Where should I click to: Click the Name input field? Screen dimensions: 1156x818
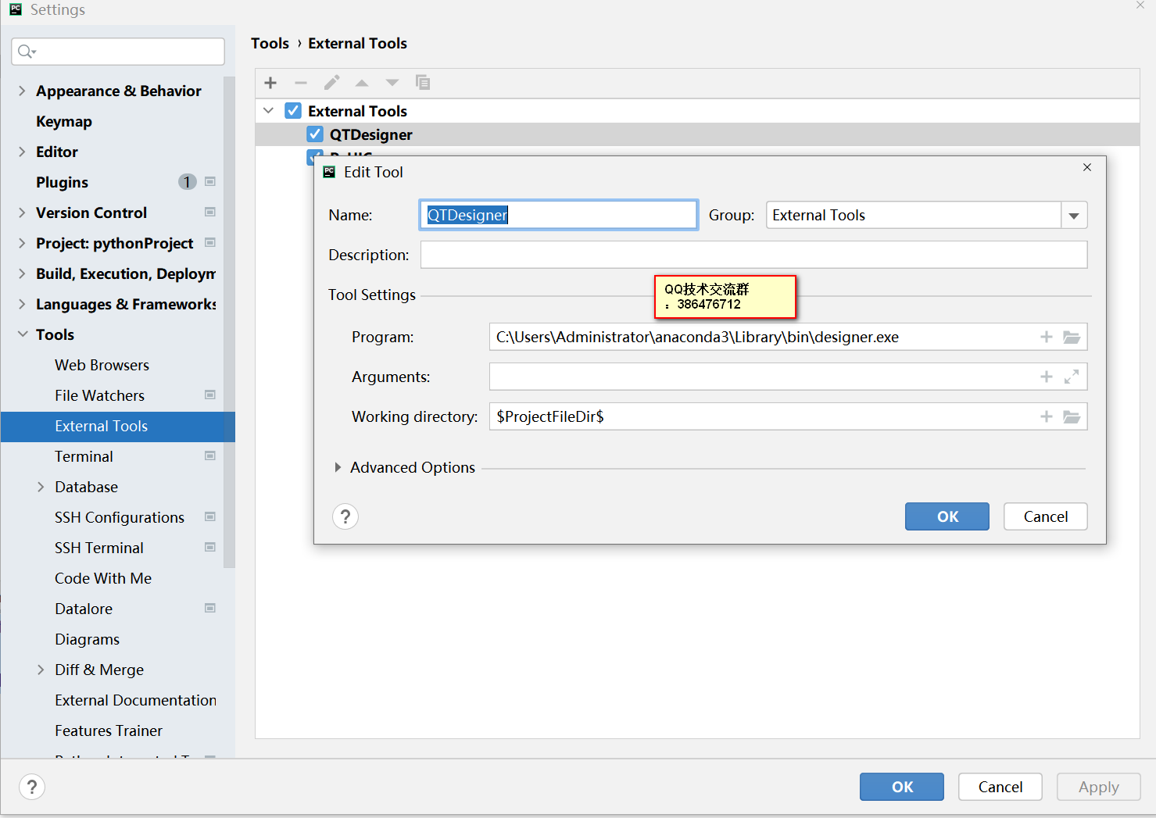pos(558,215)
